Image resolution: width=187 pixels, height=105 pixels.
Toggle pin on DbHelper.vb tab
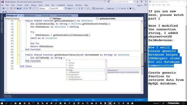click(20, 15)
